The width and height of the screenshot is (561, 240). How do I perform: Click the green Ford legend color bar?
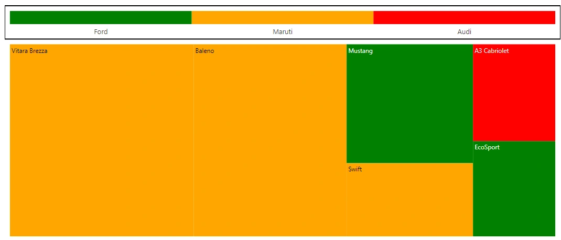click(101, 17)
